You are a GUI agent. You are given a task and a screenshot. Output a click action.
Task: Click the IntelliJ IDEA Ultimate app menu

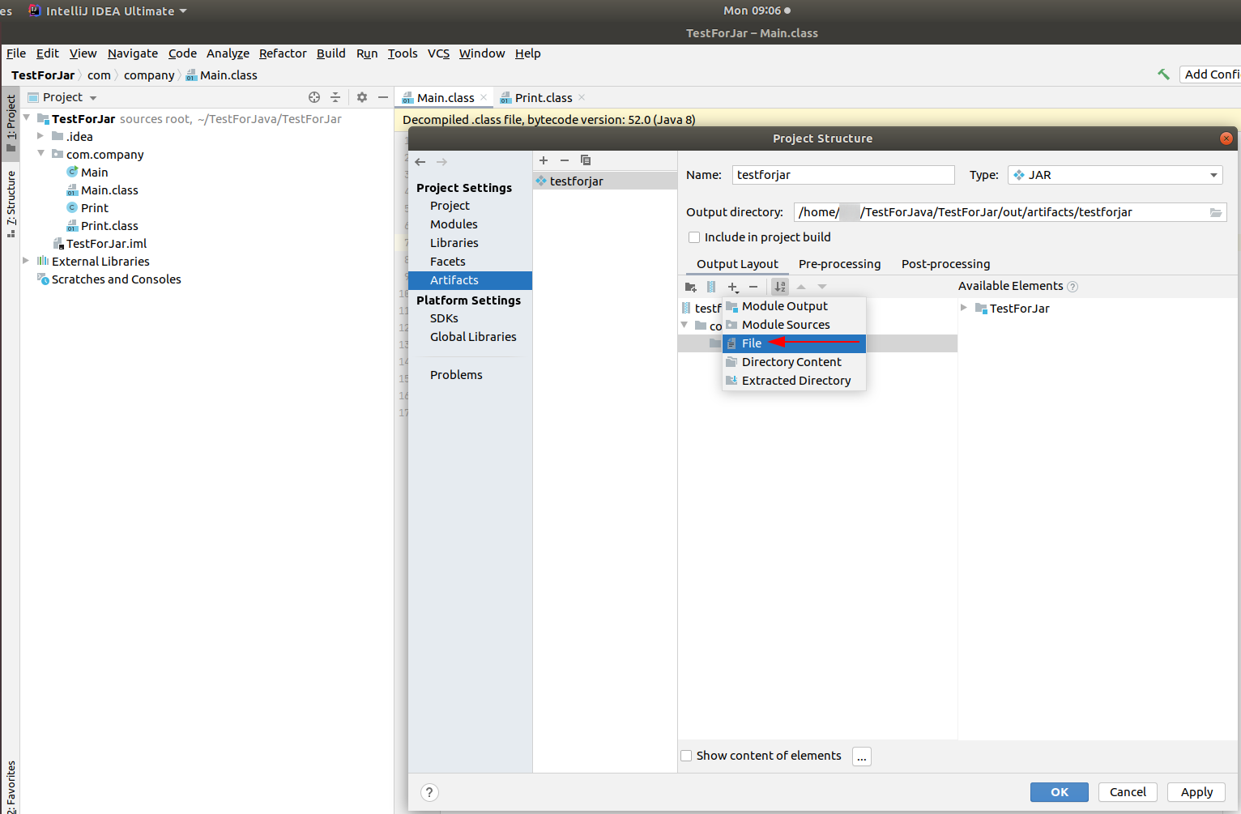(x=108, y=11)
